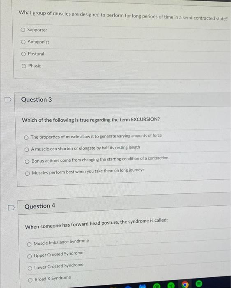Select 'Bonus actions come from changing' option
The height and width of the screenshot is (288, 231).
pyautogui.click(x=27, y=162)
